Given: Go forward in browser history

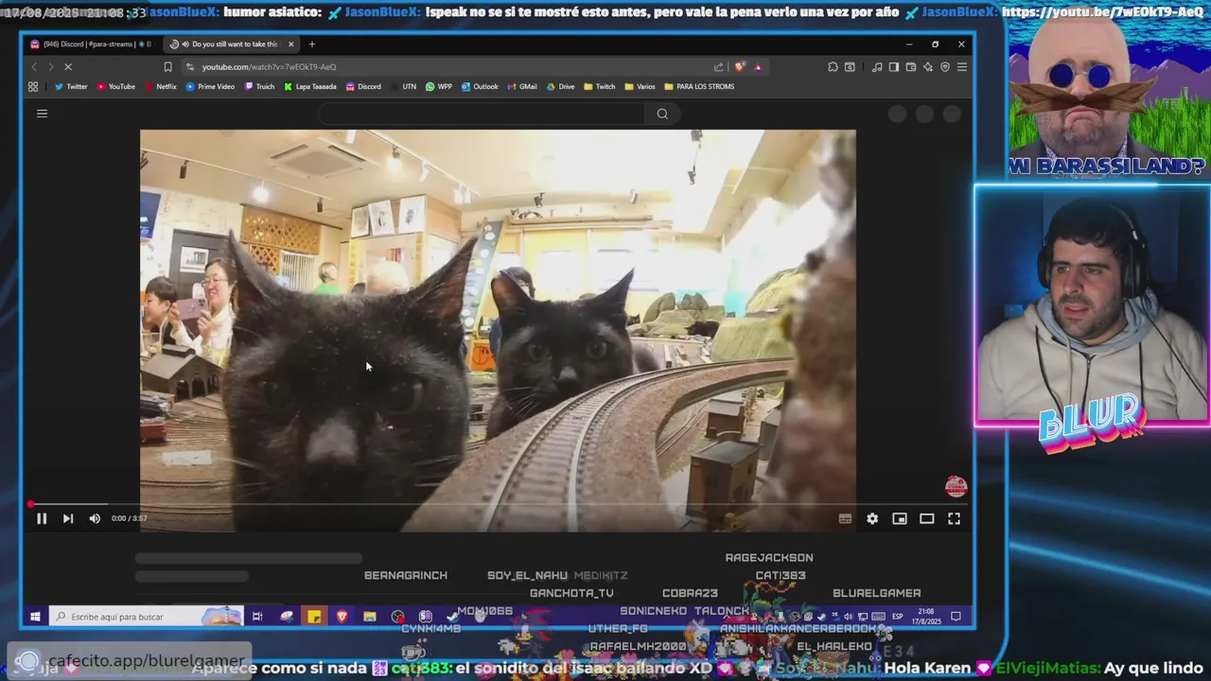Looking at the screenshot, I should pyautogui.click(x=51, y=67).
